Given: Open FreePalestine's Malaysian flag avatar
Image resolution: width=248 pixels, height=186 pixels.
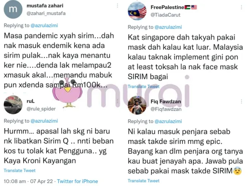Looking at the screenshot, I should tap(137, 11).
